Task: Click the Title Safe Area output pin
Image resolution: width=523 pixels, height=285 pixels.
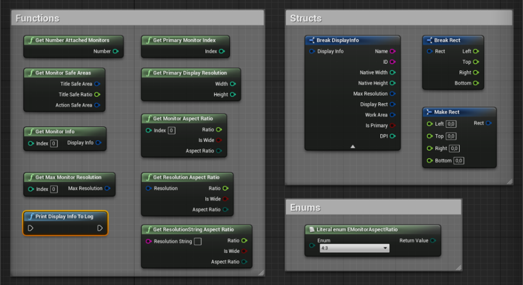Action: pyautogui.click(x=97, y=84)
